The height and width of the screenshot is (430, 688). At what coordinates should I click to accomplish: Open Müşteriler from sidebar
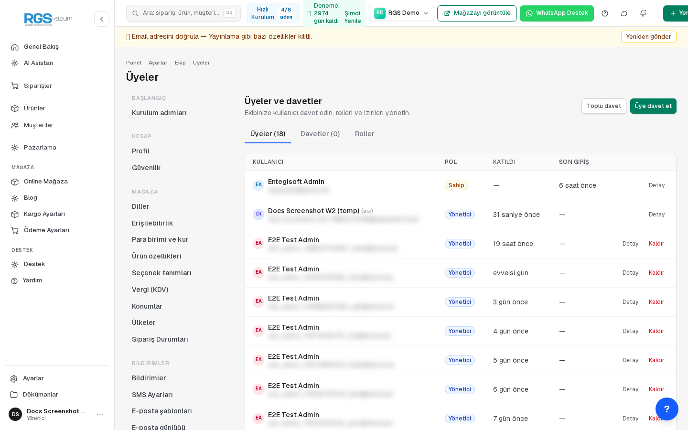click(x=39, y=125)
